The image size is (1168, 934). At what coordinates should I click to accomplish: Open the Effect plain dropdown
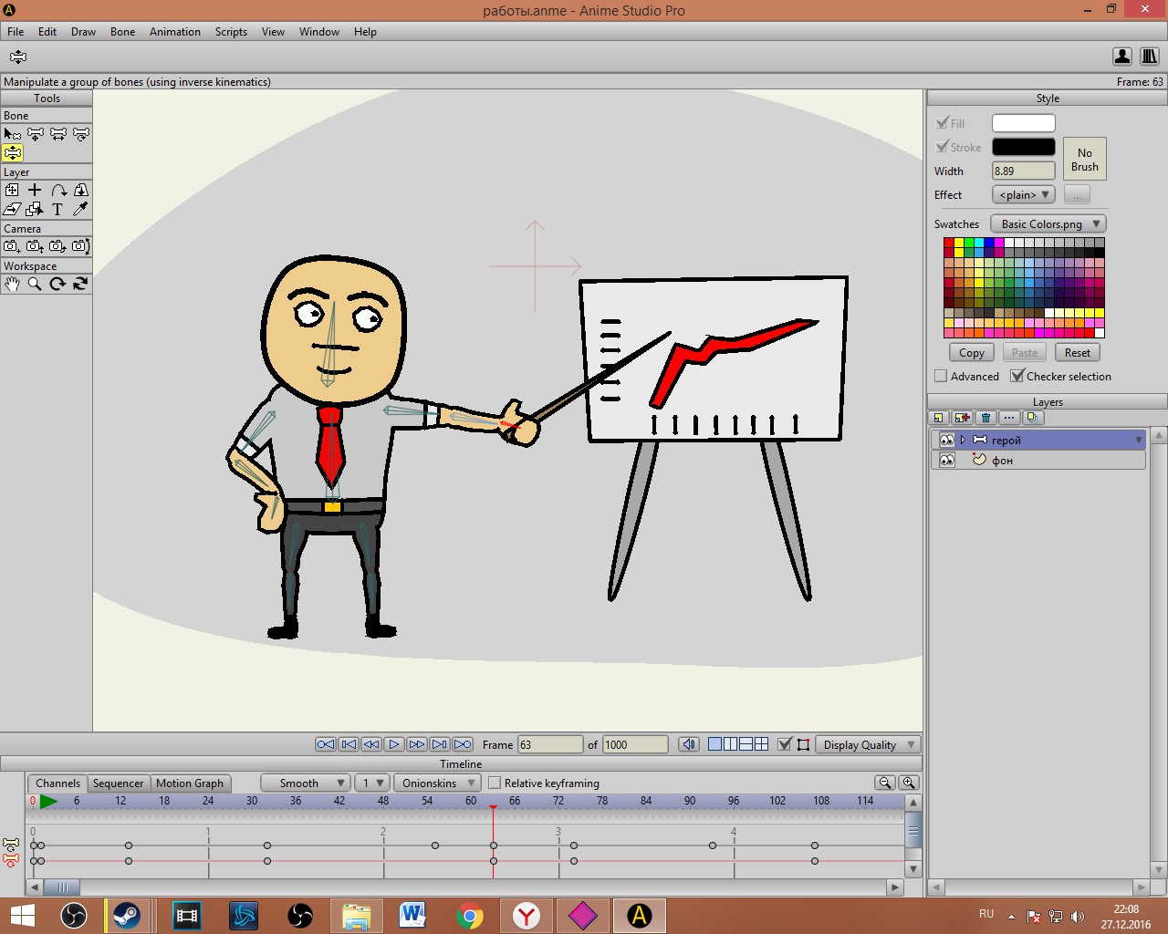[1023, 195]
